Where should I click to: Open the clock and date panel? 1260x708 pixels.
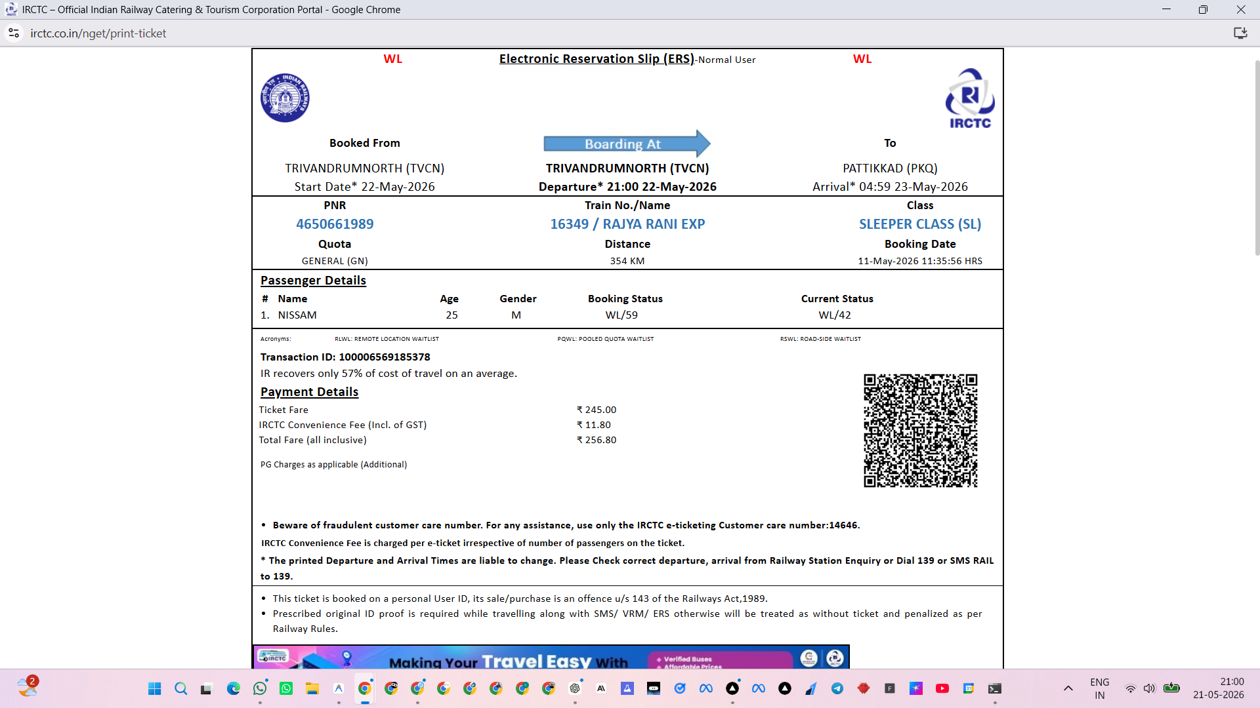coord(1219,688)
